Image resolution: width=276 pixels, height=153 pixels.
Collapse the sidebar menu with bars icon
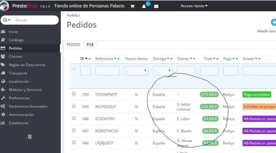30,137
